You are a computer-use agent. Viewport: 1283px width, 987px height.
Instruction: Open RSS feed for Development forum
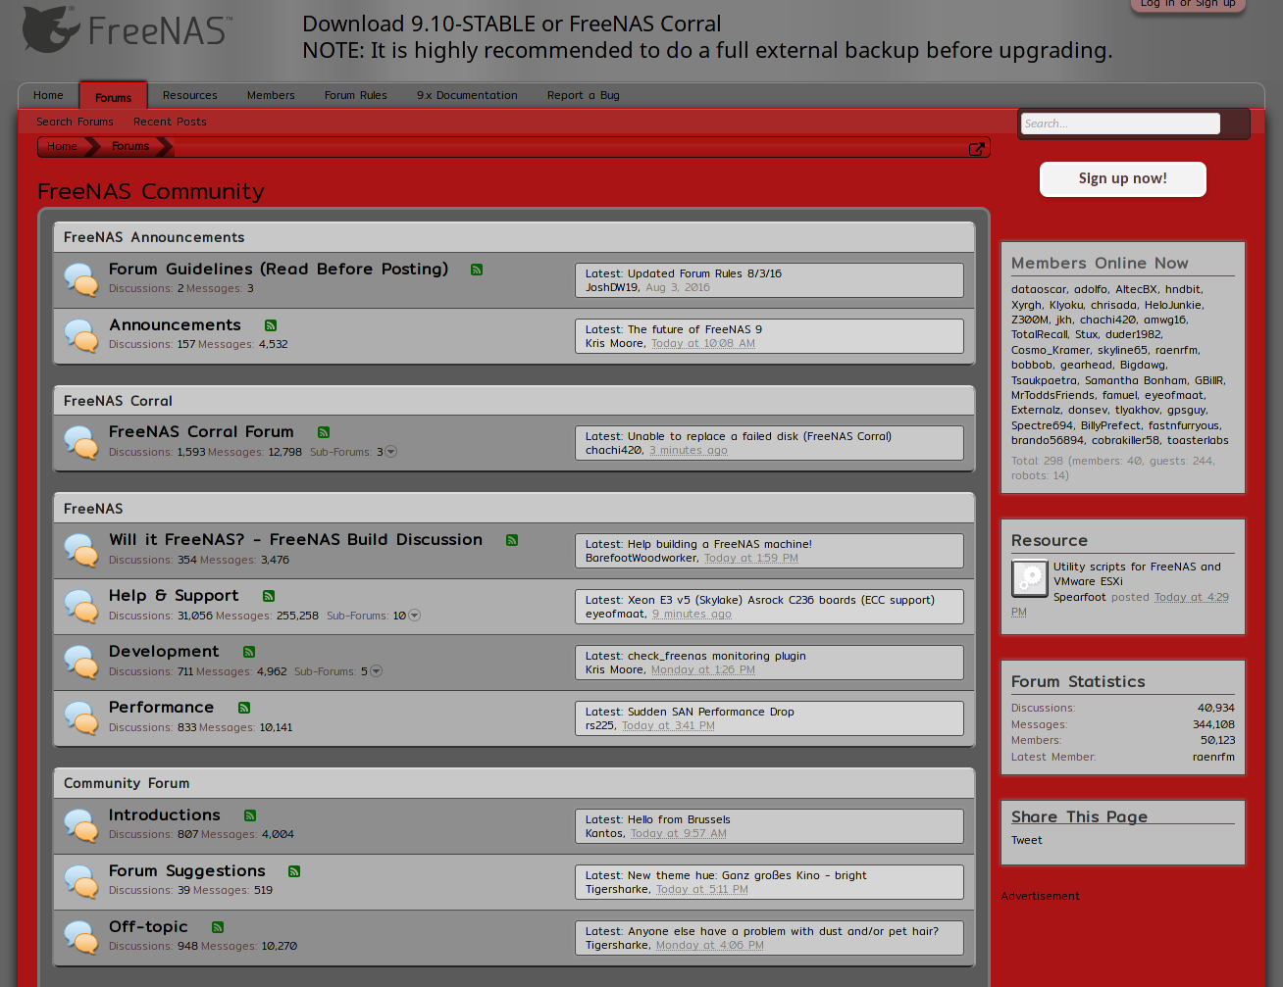click(x=249, y=652)
